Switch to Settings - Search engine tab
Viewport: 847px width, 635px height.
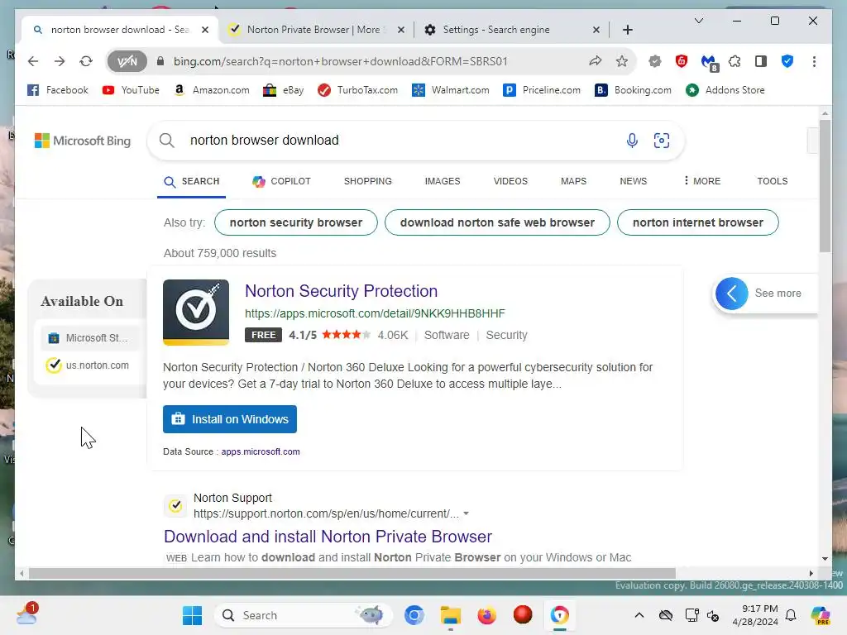point(496,30)
